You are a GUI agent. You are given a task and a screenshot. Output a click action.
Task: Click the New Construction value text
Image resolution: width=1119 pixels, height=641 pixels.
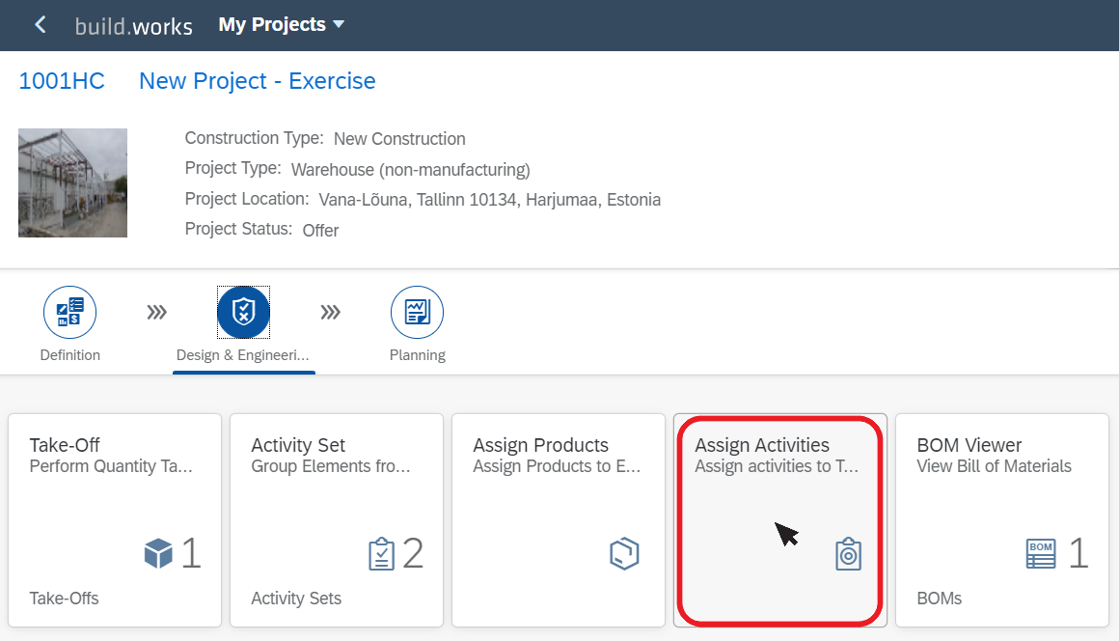[x=399, y=138]
